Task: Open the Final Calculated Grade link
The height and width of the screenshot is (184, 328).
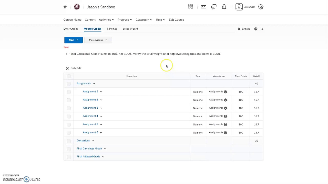Action: [x=89, y=148]
